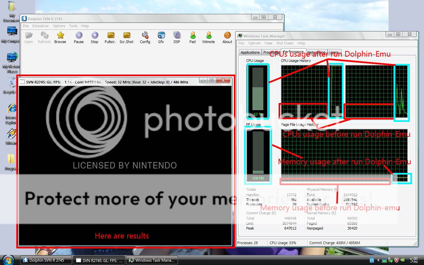Open Wiimote configuration

[x=208, y=36]
